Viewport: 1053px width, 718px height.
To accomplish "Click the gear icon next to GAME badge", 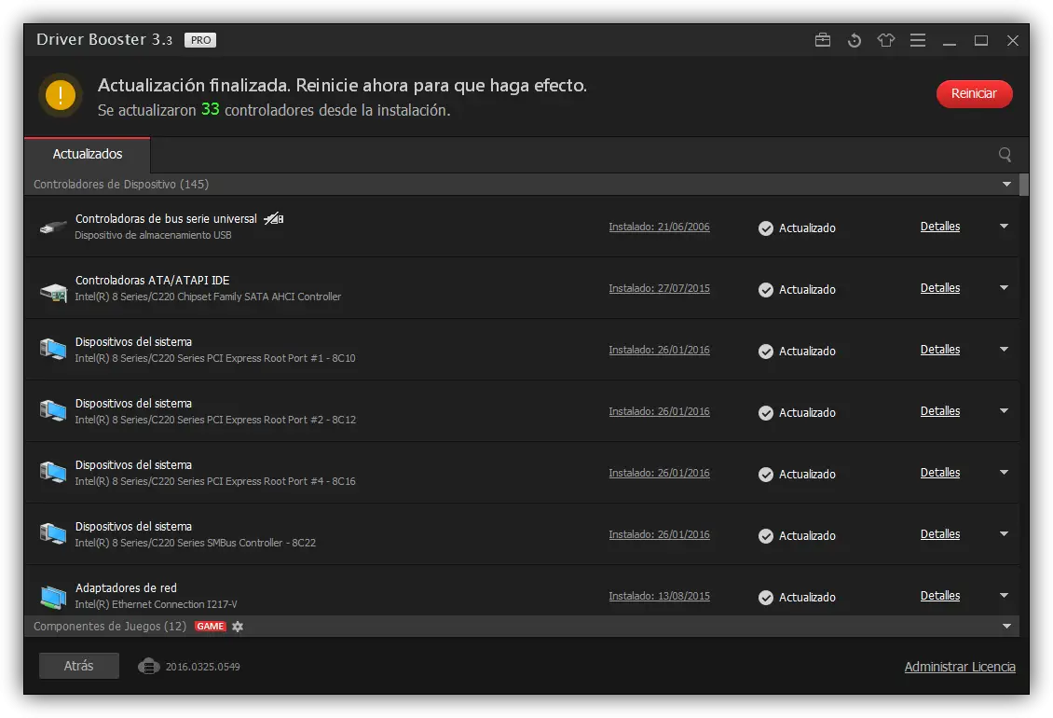I will 238,627.
